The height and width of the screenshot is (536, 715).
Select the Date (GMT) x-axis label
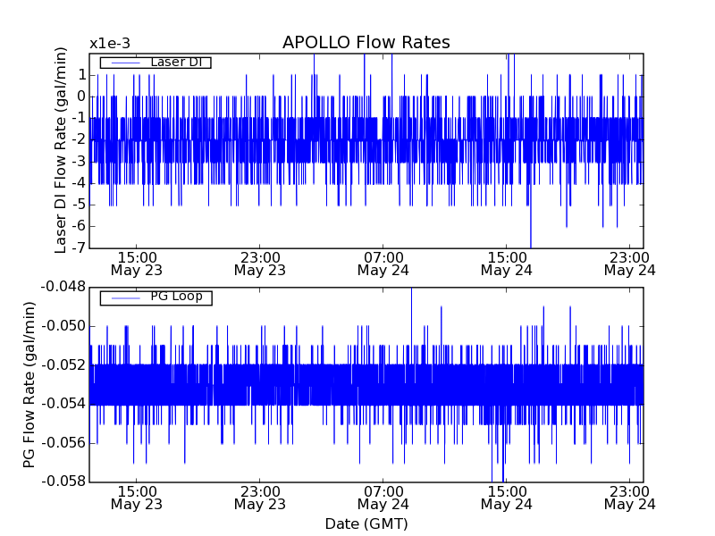pyautogui.click(x=366, y=523)
